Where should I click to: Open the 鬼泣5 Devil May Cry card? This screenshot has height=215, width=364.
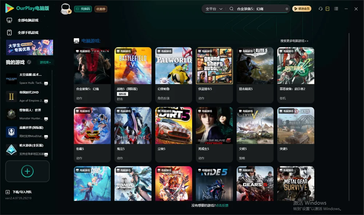click(133, 135)
